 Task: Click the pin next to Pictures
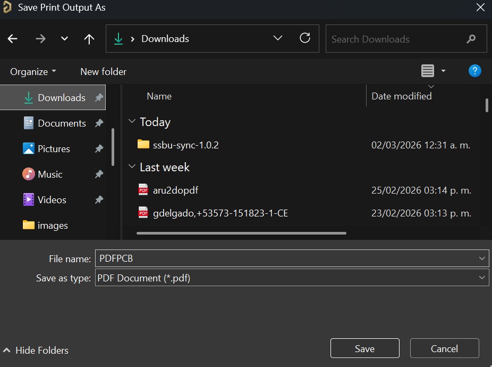99,148
